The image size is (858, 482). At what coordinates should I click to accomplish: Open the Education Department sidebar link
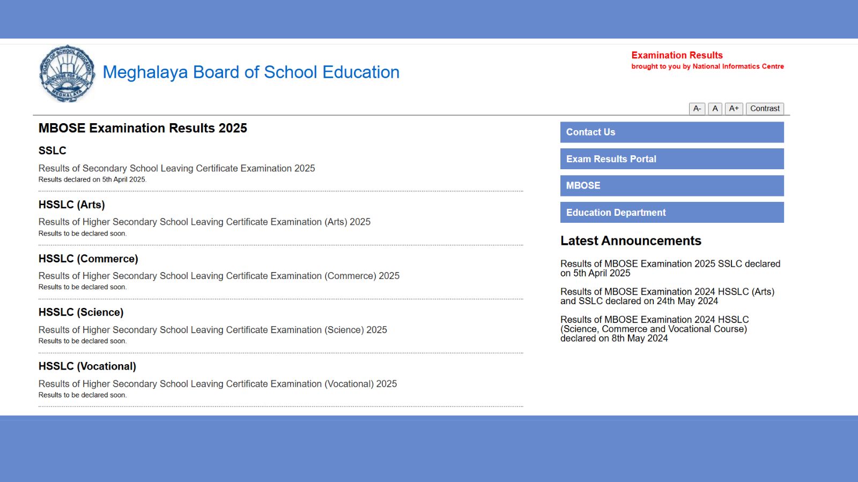(x=671, y=213)
